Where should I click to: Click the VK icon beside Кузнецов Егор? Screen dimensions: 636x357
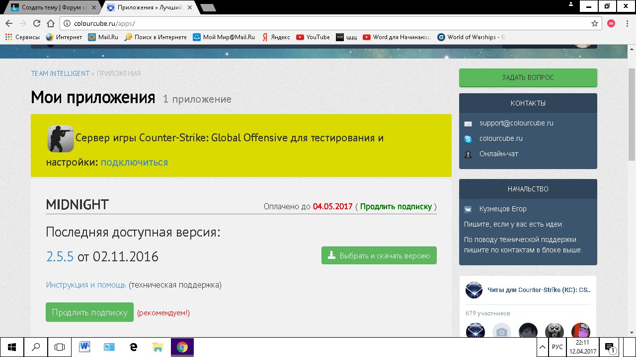(x=468, y=209)
